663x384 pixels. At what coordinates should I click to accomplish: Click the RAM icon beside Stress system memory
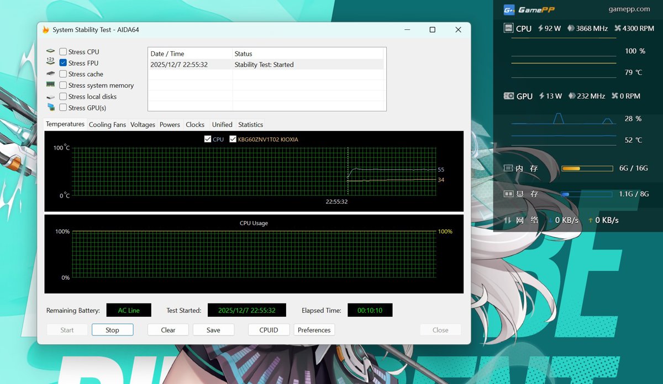click(50, 84)
